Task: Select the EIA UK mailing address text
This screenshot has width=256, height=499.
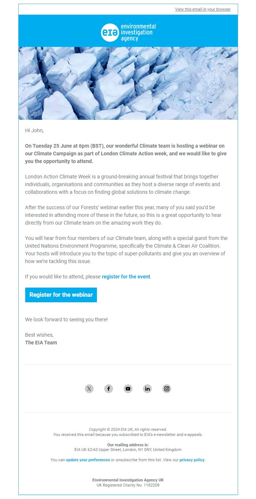Action: [128, 450]
